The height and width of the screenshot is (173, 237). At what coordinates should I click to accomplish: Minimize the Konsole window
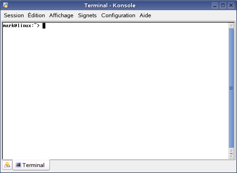(215, 6)
